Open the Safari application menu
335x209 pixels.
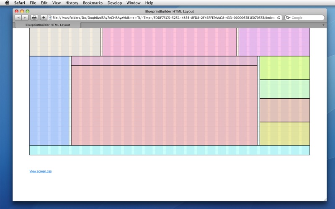(19, 3)
